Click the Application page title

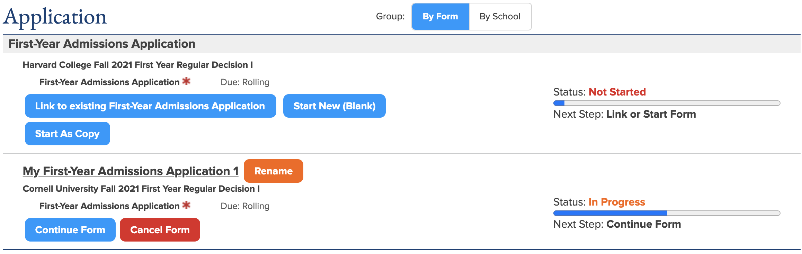coord(55,17)
